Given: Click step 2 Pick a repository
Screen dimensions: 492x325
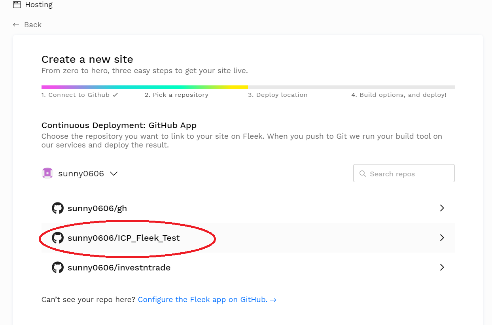Looking at the screenshot, I should [x=176, y=95].
